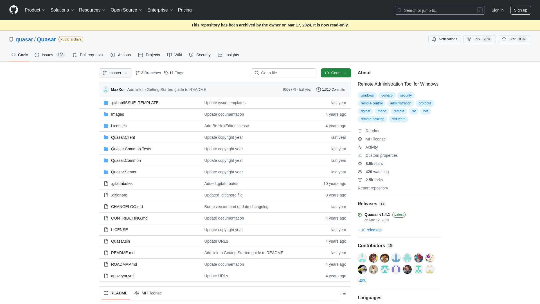Switch to the Insights tab
Image resolution: width=540 pixels, height=304 pixels.
(x=228, y=55)
